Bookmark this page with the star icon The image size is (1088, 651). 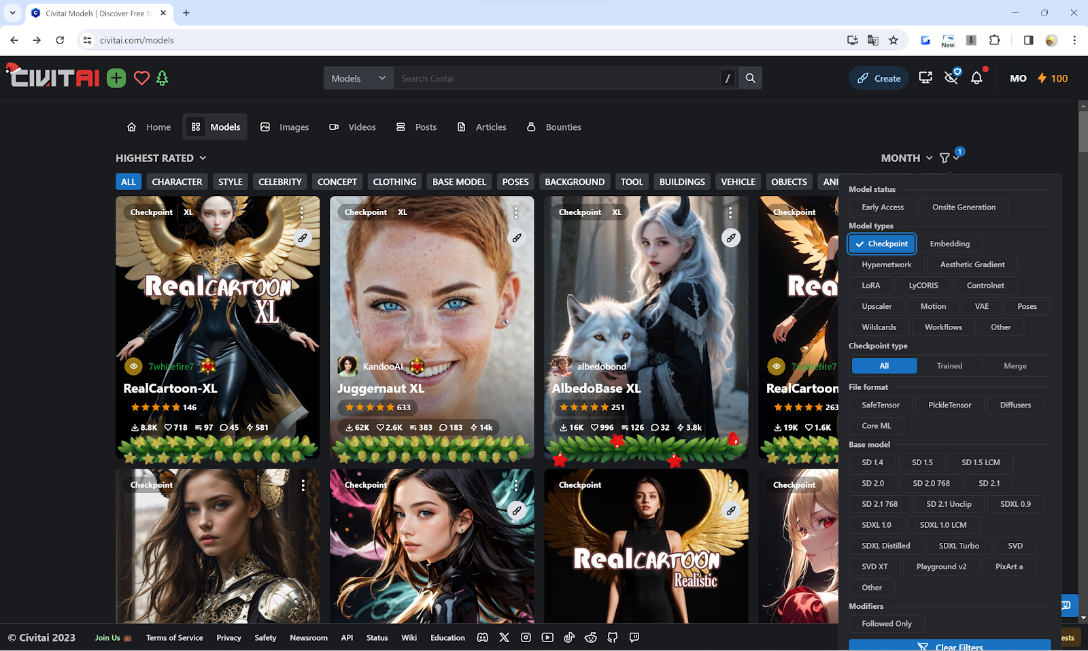(894, 40)
